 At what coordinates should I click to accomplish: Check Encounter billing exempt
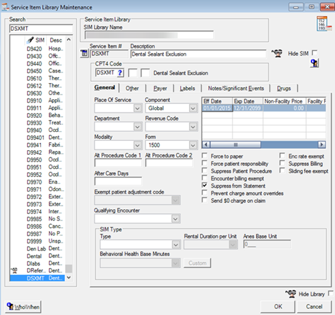[x=204, y=178]
